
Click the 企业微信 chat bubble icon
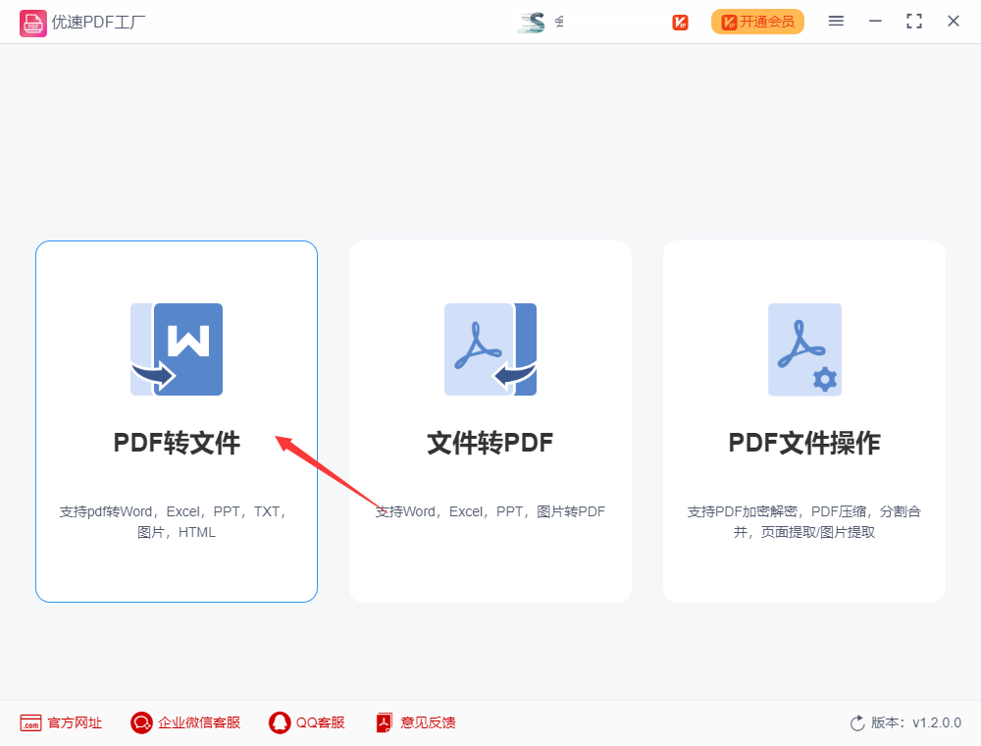click(141, 722)
